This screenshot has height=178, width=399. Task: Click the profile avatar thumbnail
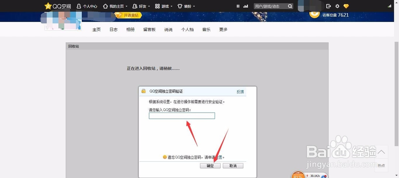(63, 20)
